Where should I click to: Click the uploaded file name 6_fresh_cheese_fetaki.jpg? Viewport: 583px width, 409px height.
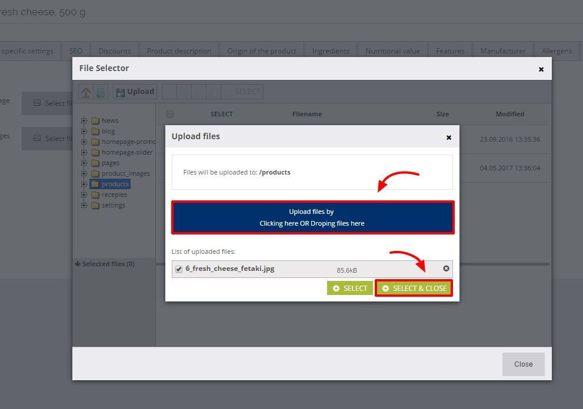tap(230, 269)
